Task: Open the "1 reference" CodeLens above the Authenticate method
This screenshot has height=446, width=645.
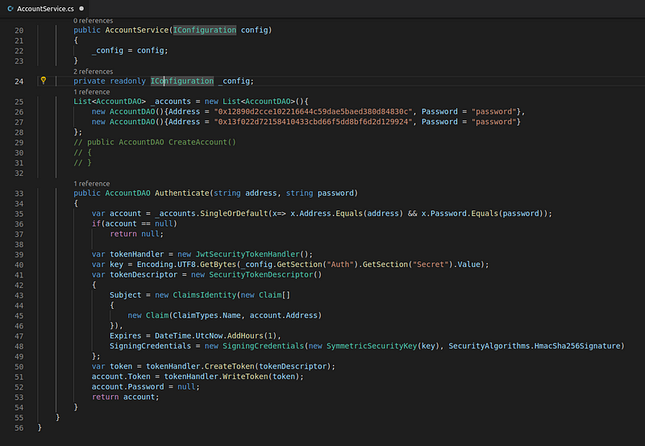Action: coord(91,184)
